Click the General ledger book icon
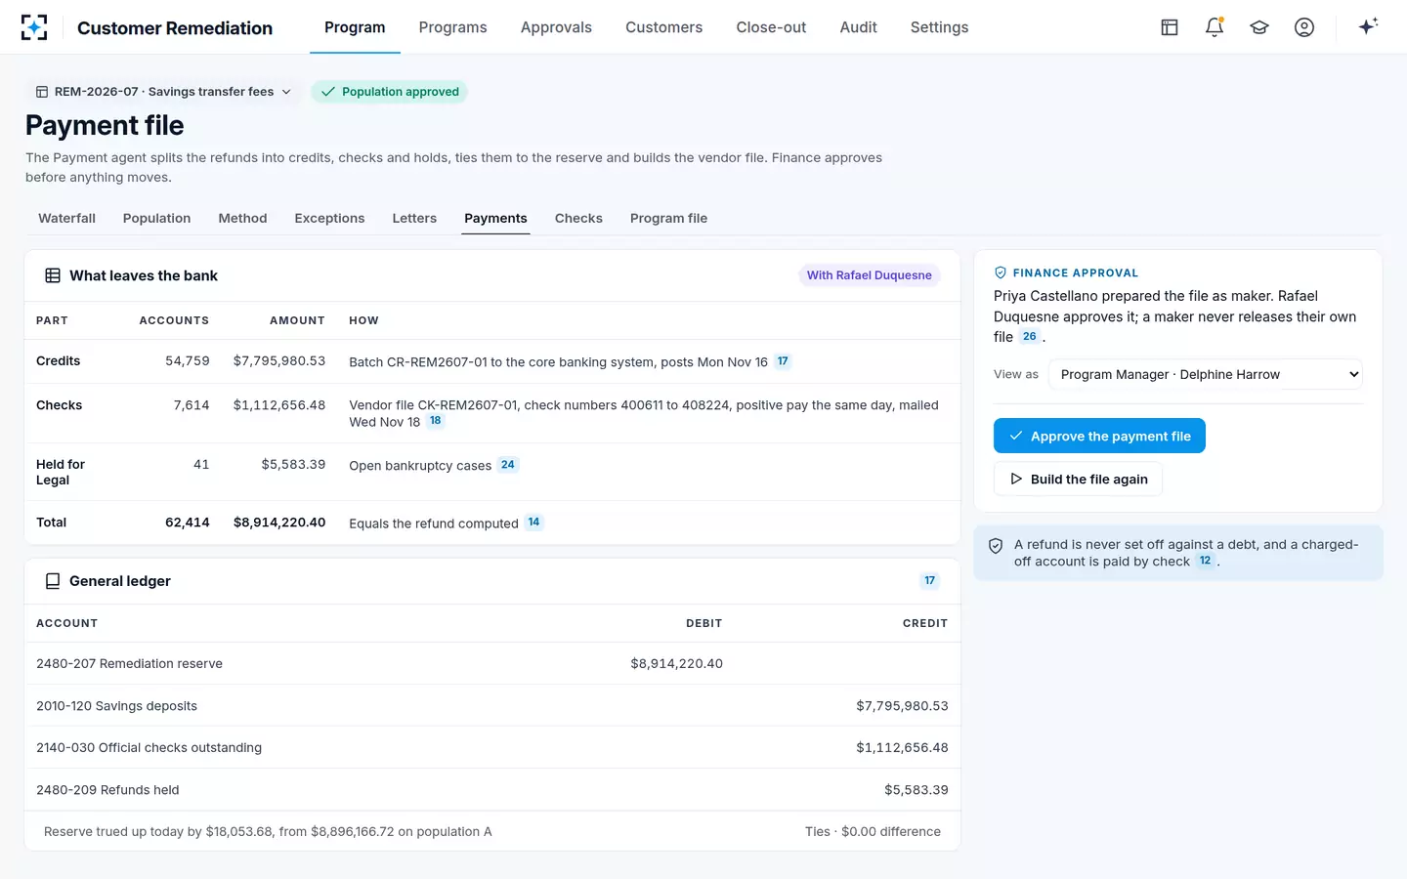This screenshot has width=1407, height=879. pos(53,581)
